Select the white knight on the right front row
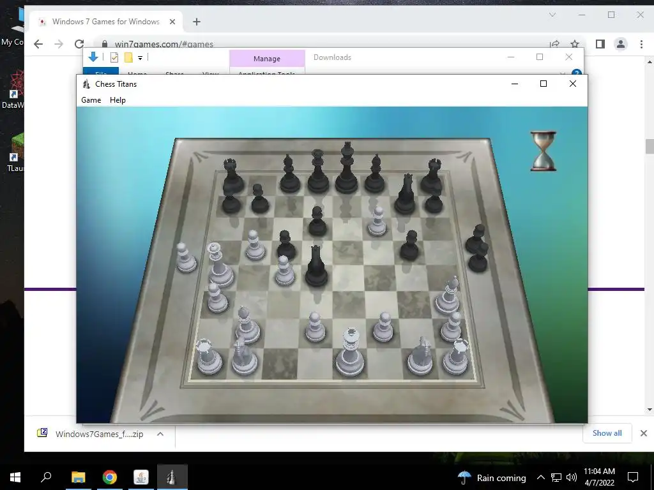The image size is (654, 490). tap(421, 356)
